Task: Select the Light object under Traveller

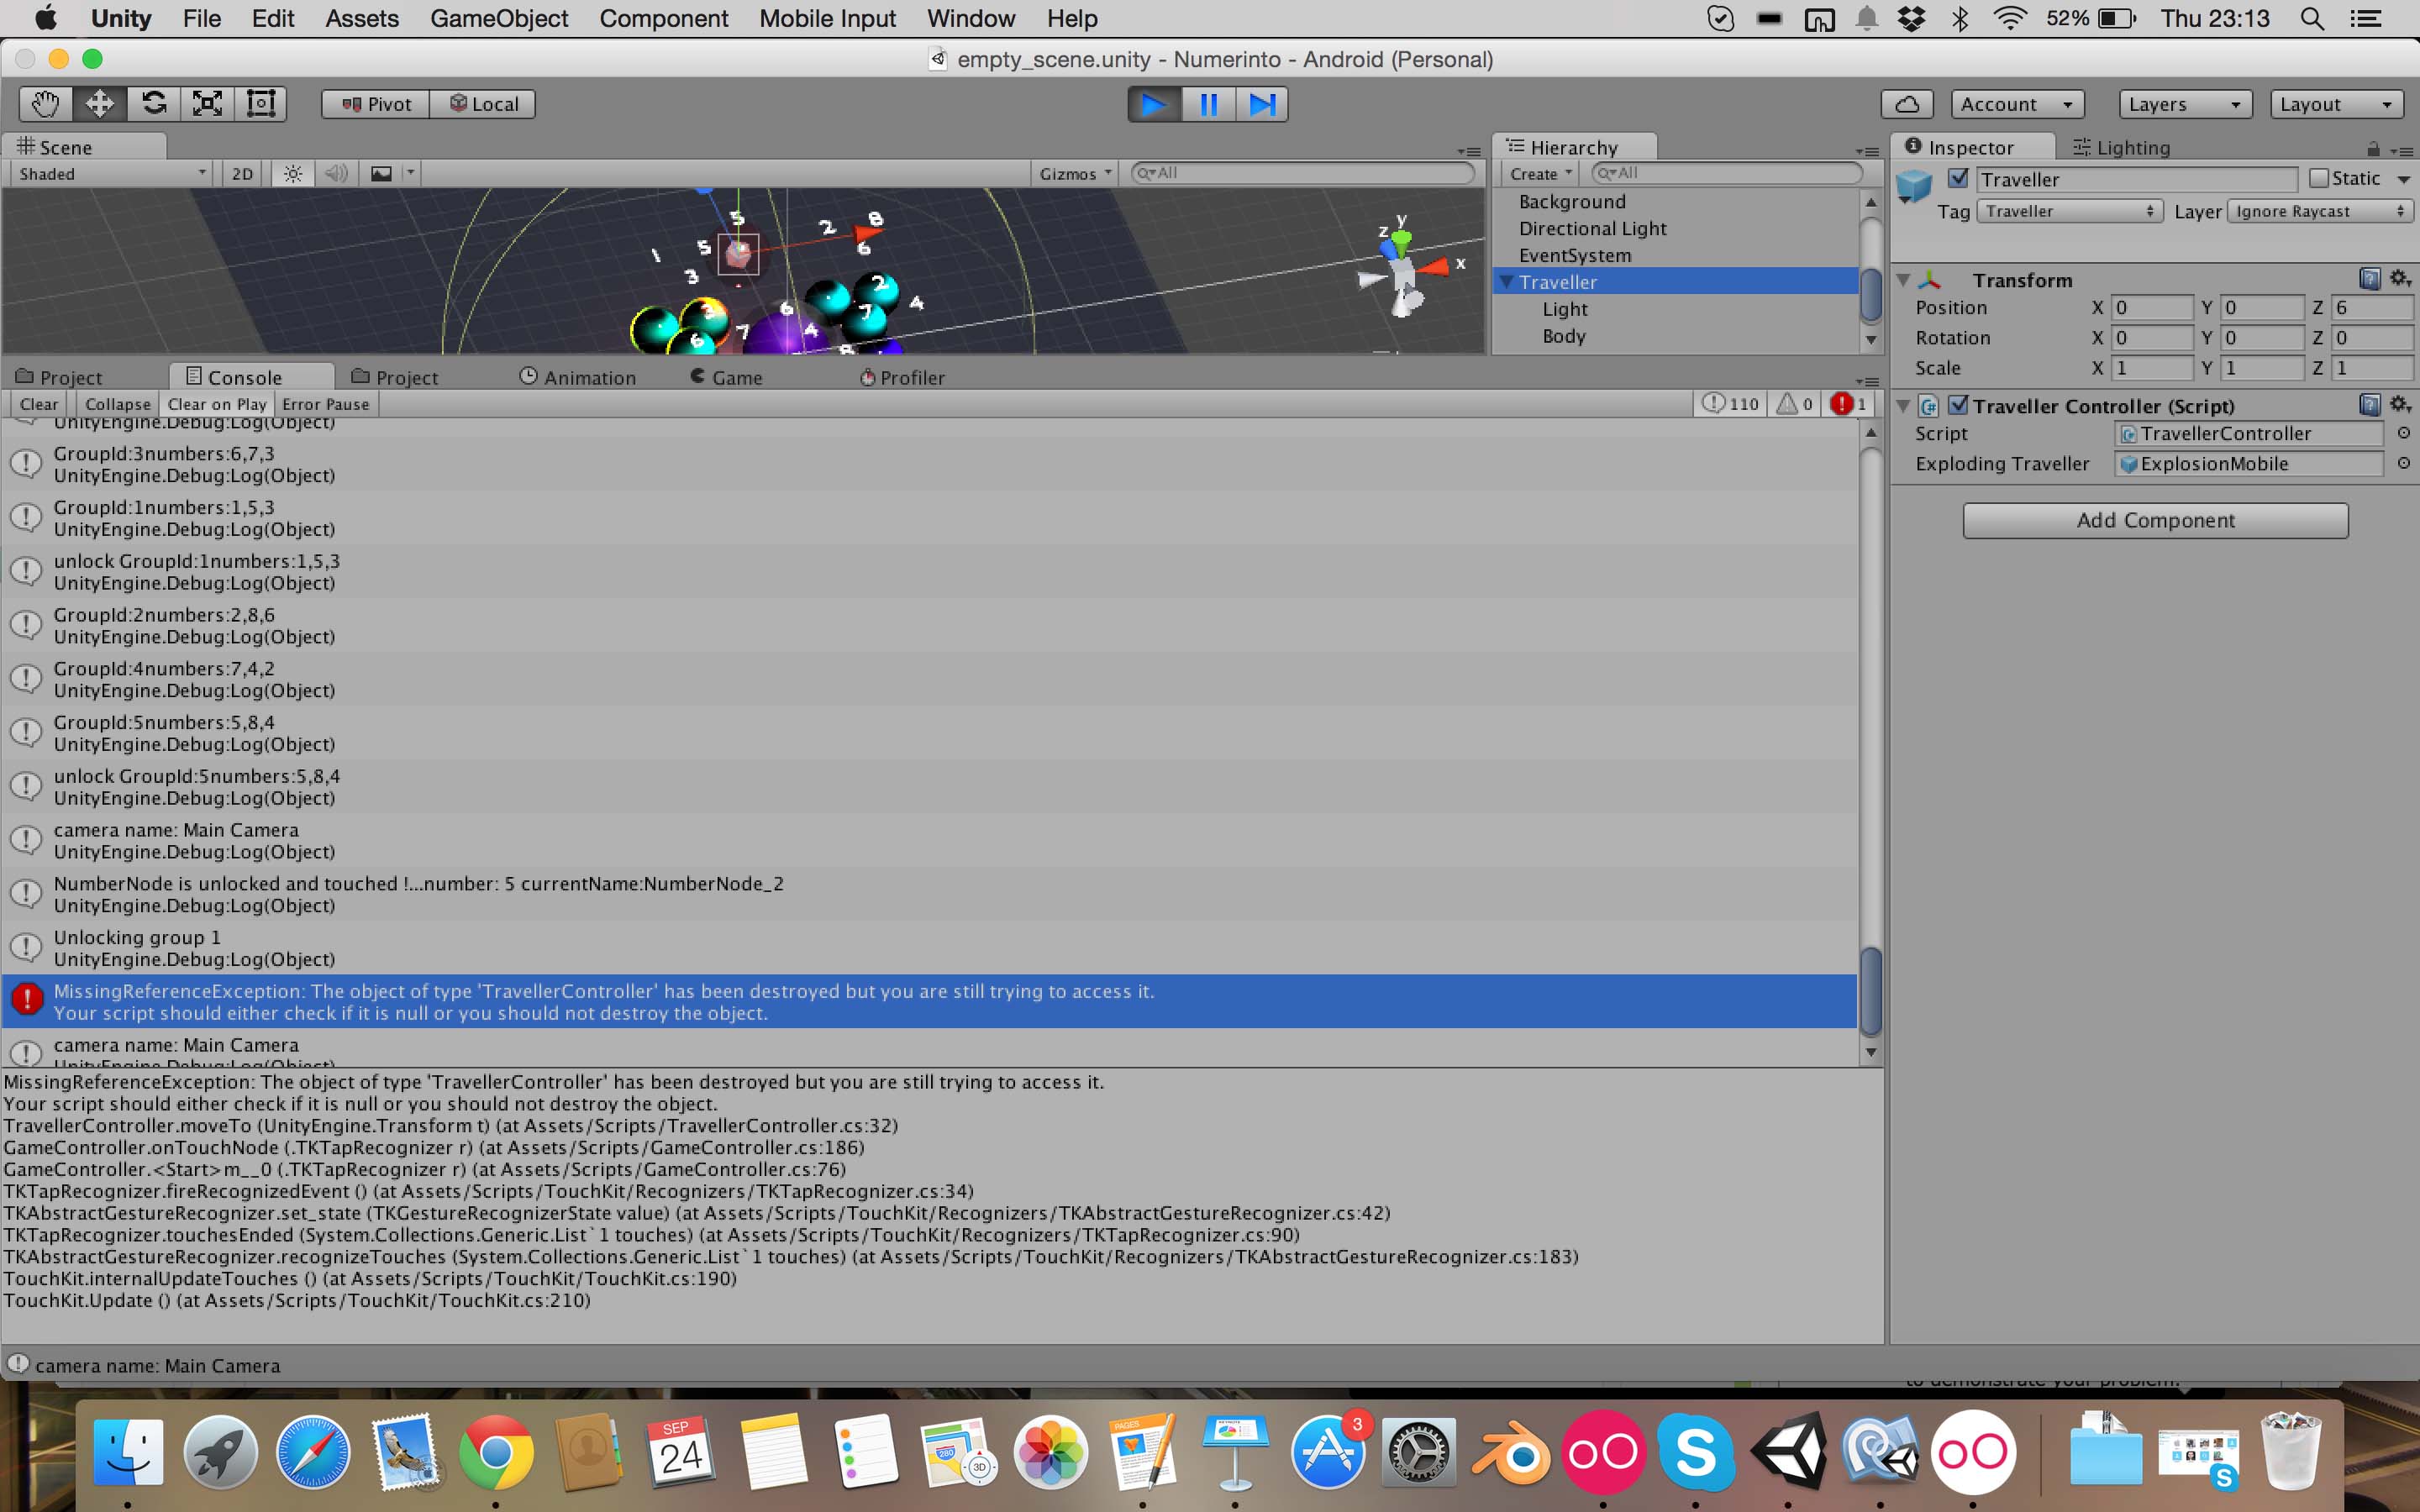Action: [x=1564, y=309]
